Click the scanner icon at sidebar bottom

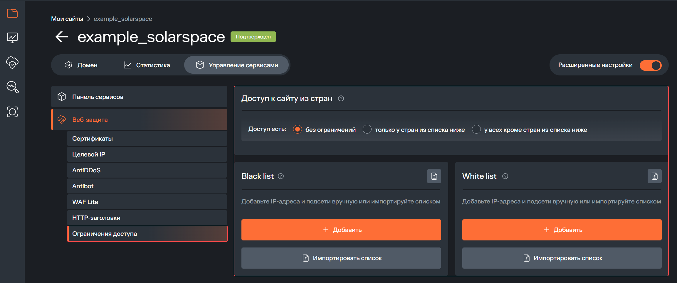pyautogui.click(x=12, y=112)
